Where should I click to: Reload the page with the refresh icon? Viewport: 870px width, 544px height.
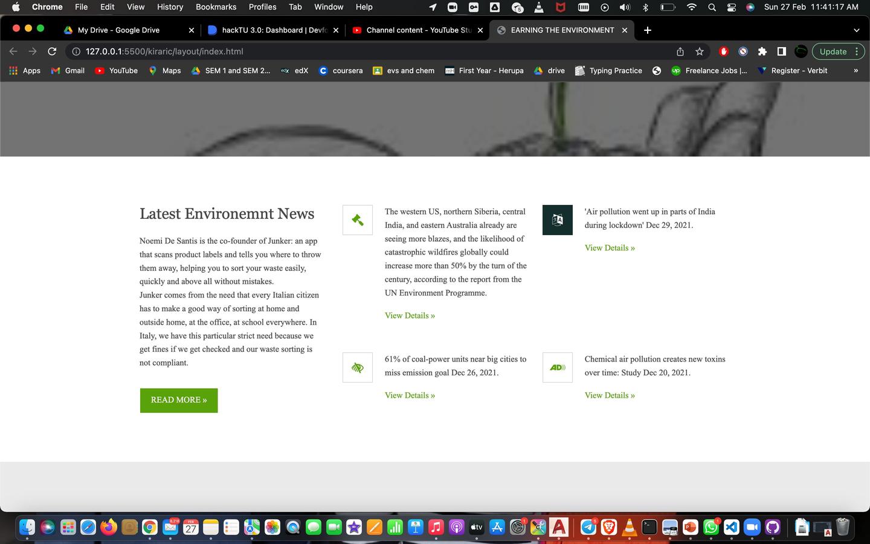tap(52, 51)
